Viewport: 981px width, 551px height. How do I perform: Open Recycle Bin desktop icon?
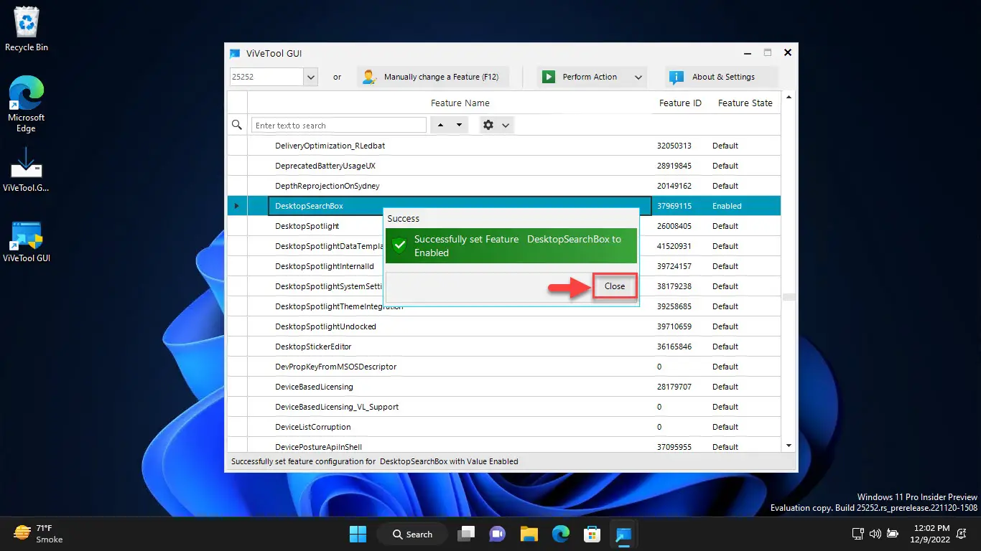[x=27, y=30]
